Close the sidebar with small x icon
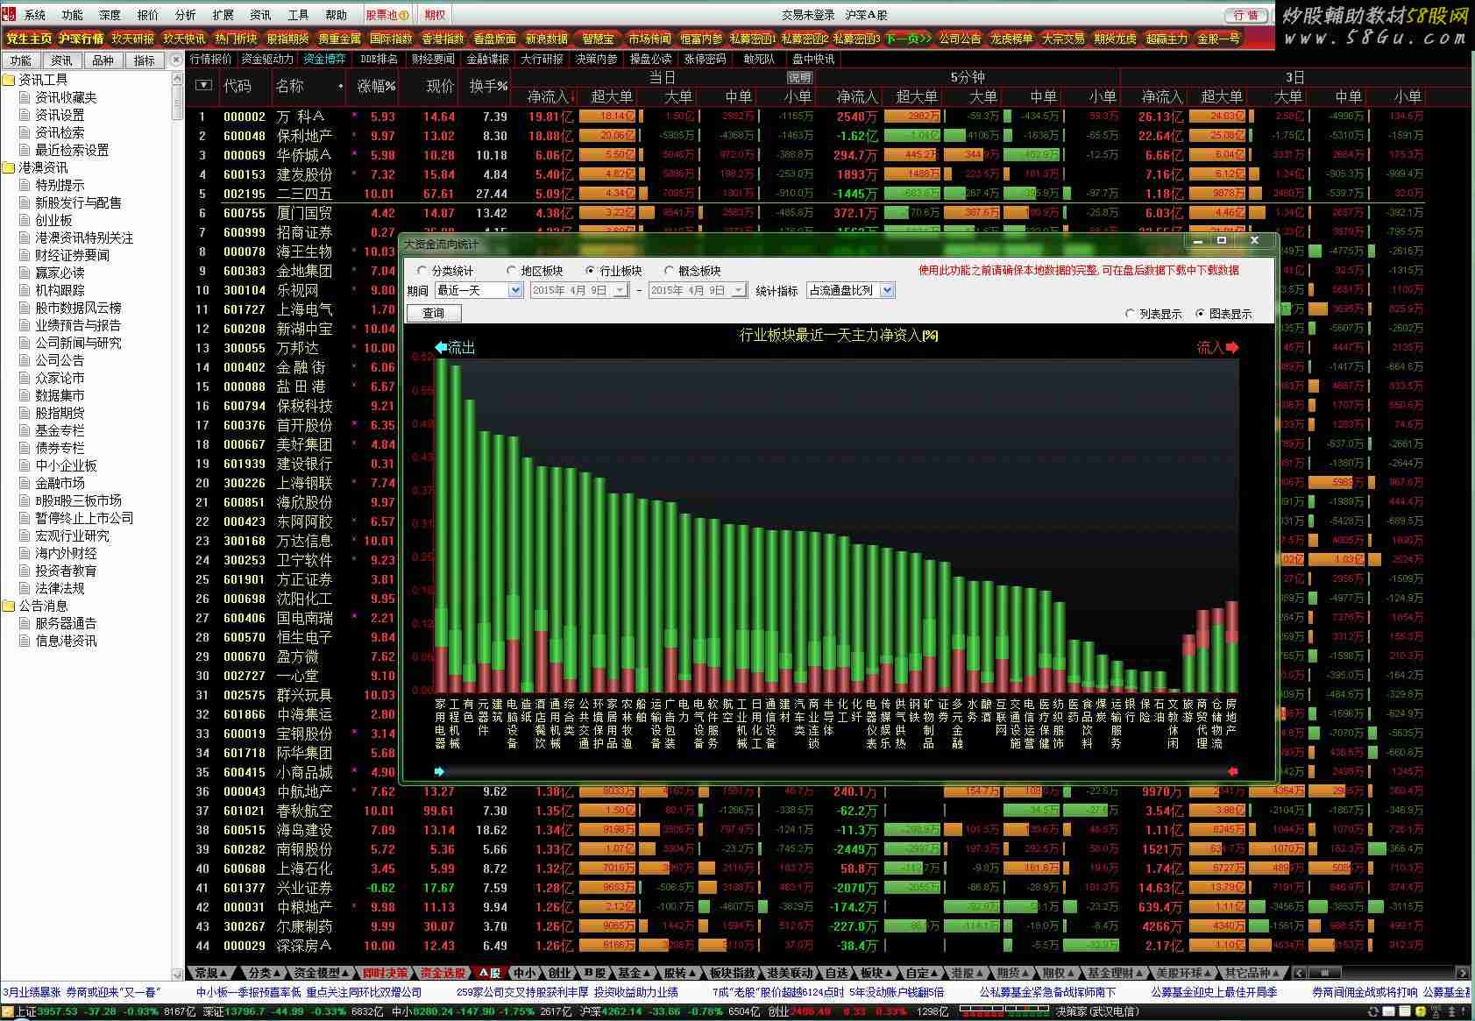This screenshot has width=1475, height=1021. [x=178, y=60]
